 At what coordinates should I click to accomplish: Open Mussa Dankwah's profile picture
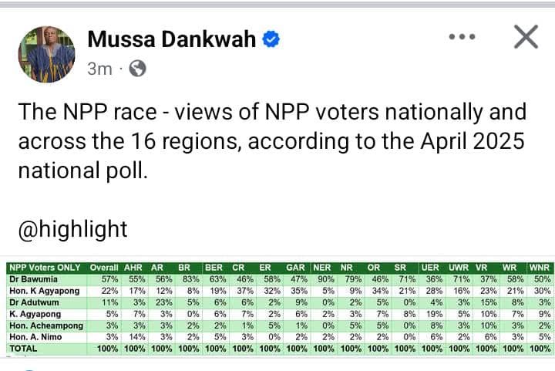coord(47,54)
